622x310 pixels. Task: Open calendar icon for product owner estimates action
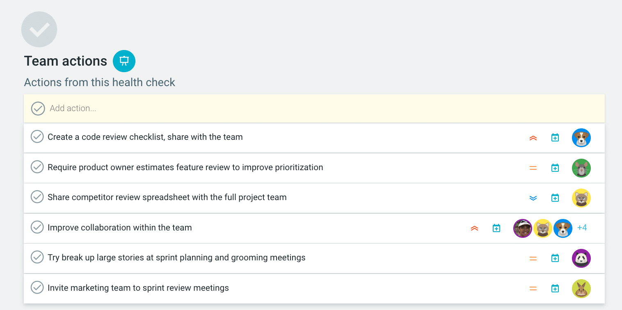pyautogui.click(x=555, y=168)
